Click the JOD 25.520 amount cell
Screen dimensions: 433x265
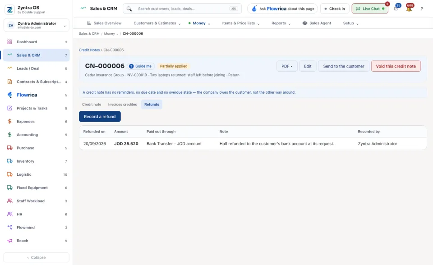pyautogui.click(x=126, y=143)
